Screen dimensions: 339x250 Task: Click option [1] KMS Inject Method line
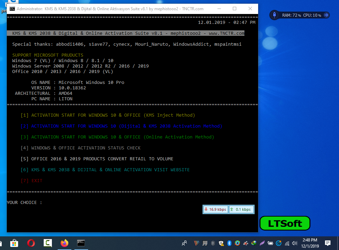pos(108,115)
